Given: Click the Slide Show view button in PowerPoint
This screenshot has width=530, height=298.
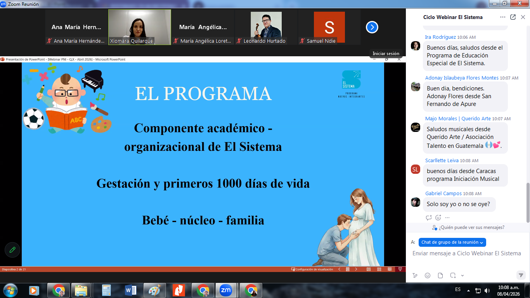Looking at the screenshot, I should click(400, 269).
